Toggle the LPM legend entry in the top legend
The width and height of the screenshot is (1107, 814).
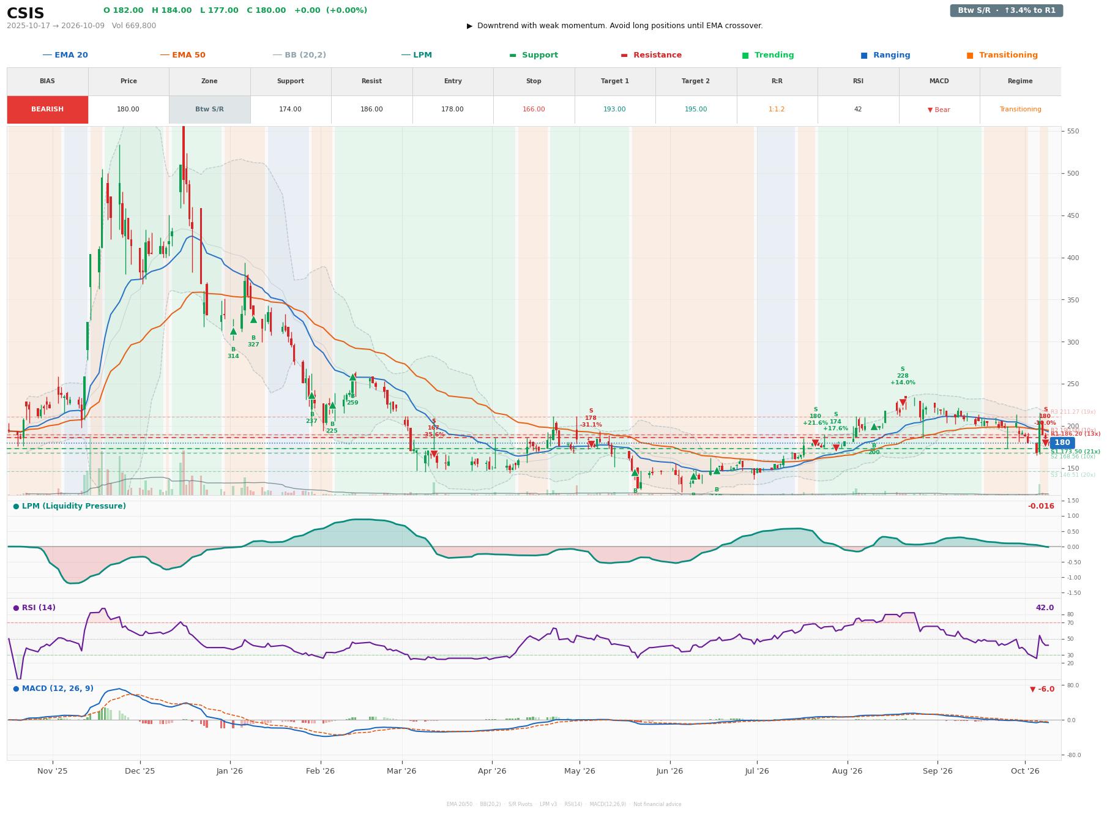pyautogui.click(x=417, y=55)
